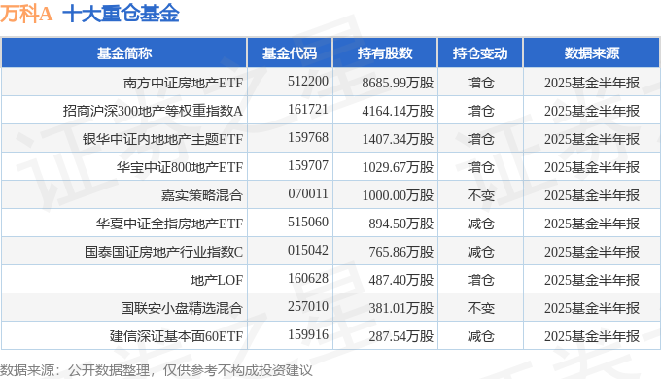Click fund code 159707
661x379 pixels.
(x=308, y=165)
